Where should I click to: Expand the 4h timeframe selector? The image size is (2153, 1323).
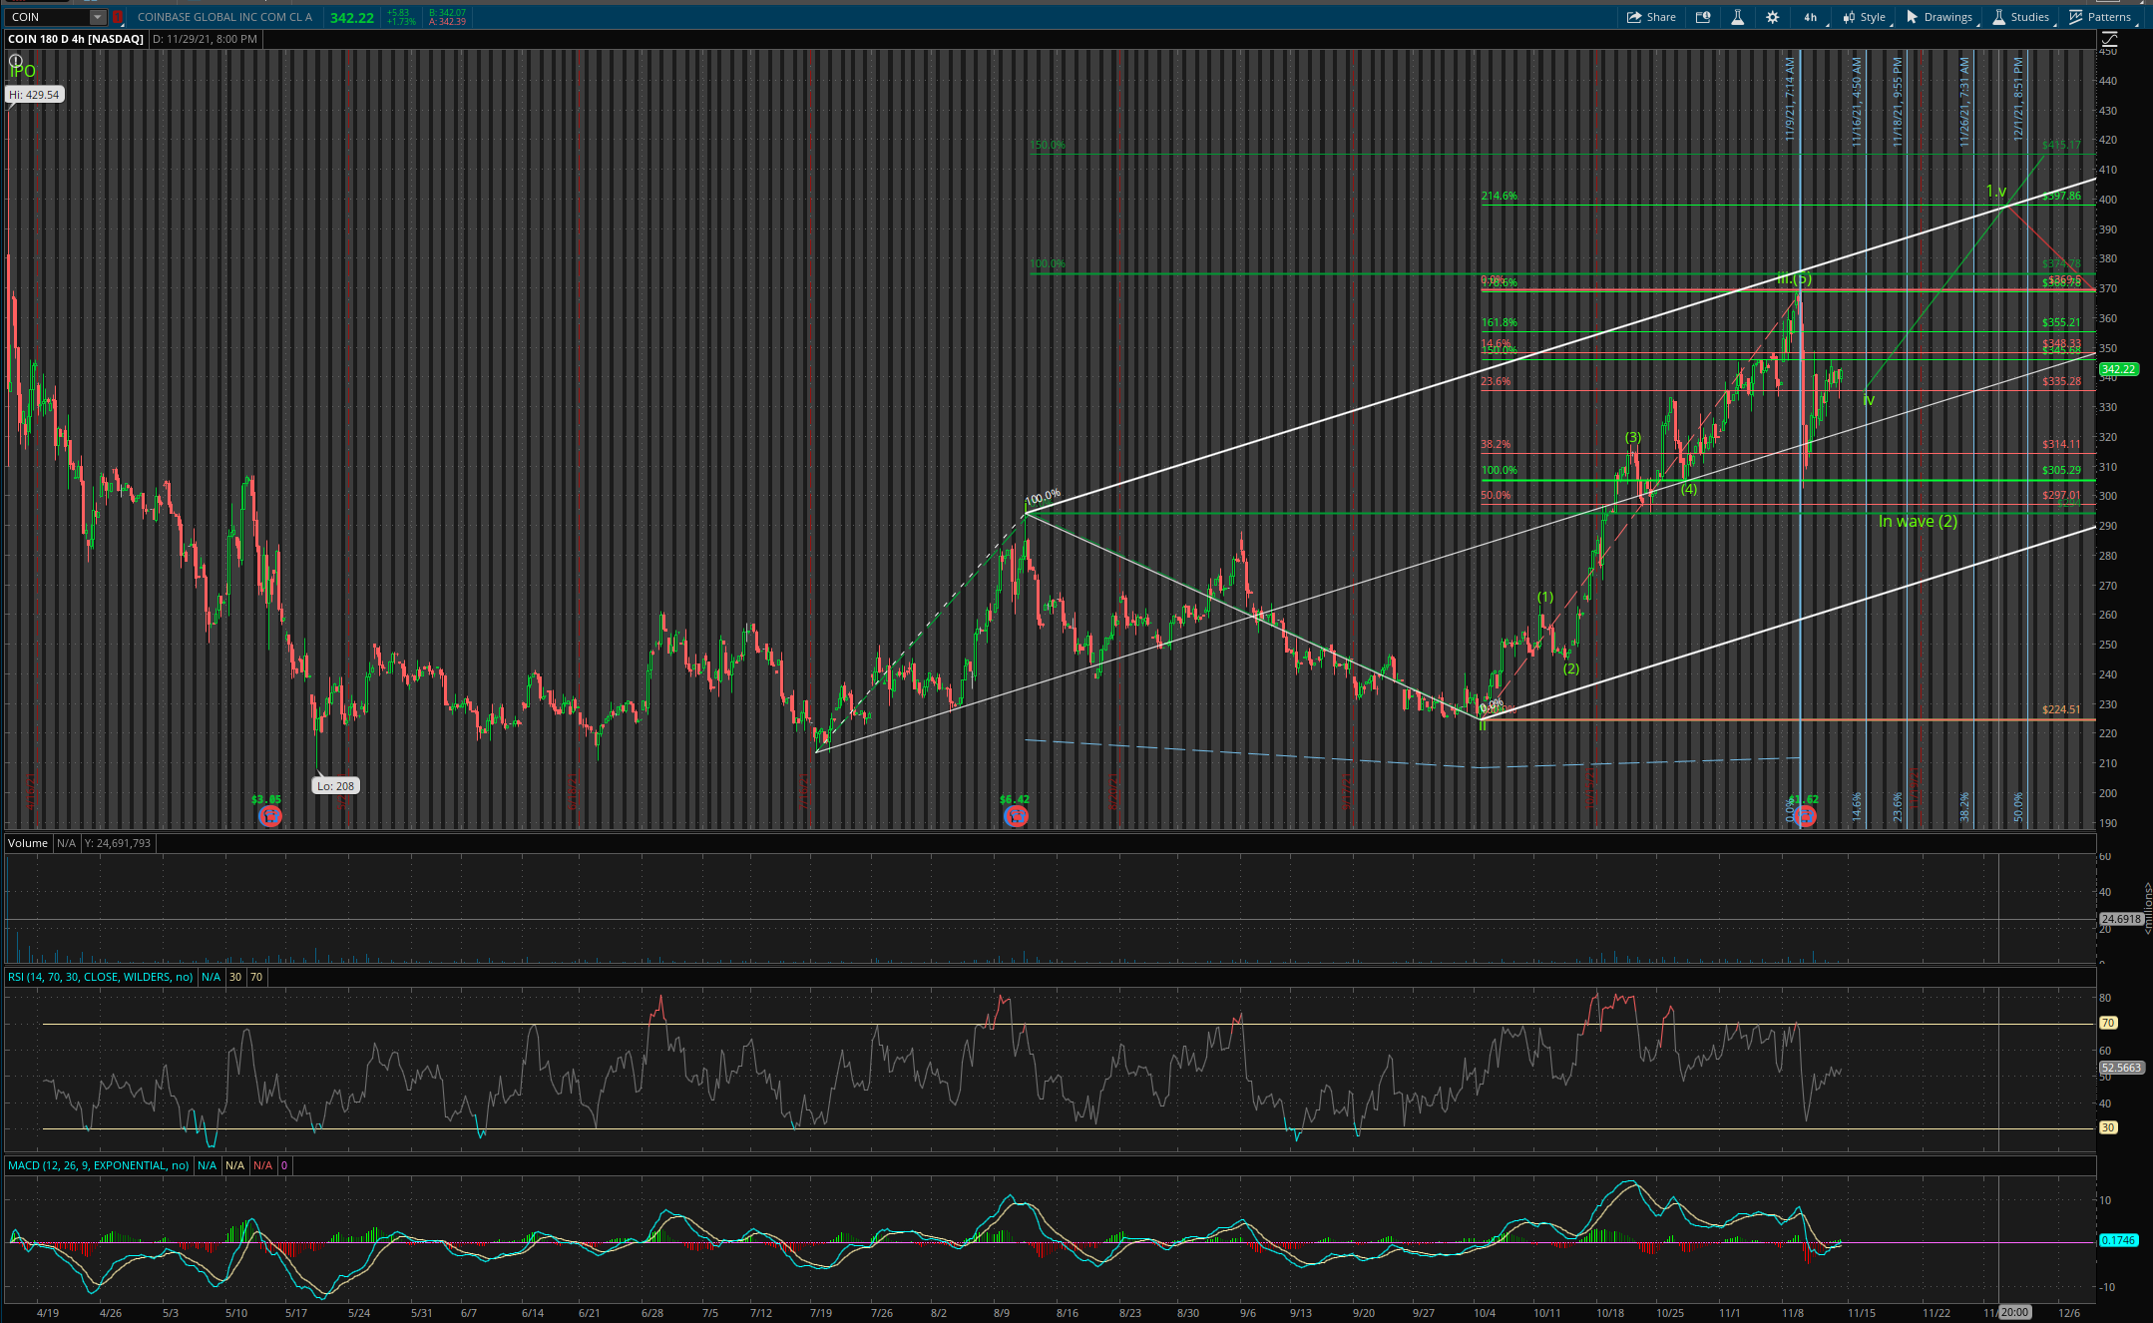coord(1810,17)
